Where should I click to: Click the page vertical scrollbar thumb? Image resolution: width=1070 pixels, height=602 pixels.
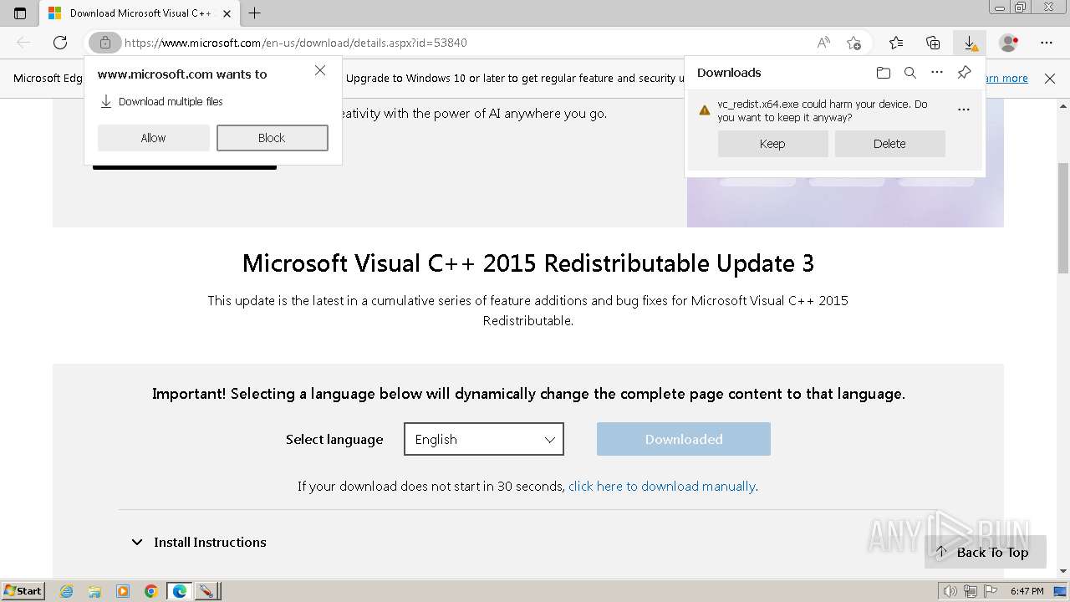click(1063, 218)
